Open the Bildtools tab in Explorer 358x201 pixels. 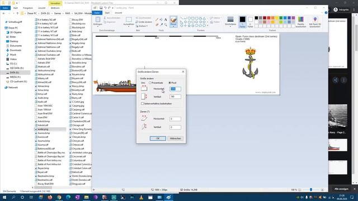pos(55,8)
